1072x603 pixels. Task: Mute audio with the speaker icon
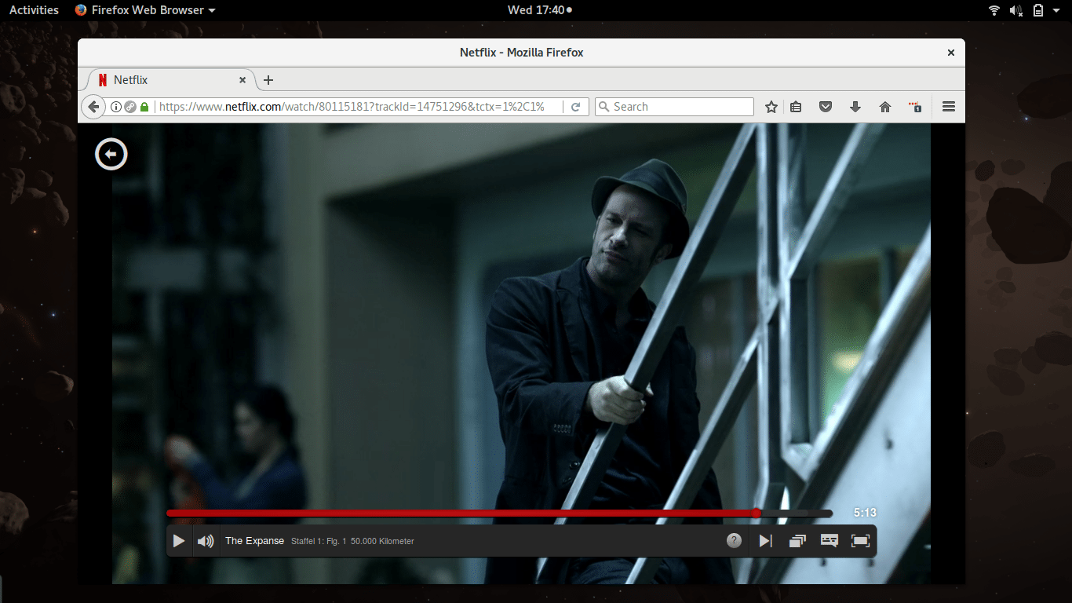tap(206, 541)
